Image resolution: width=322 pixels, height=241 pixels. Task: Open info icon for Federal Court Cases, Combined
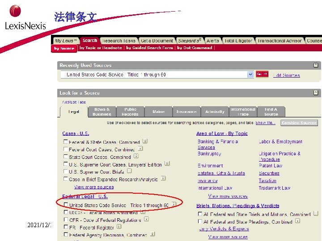pyautogui.click(x=140, y=148)
